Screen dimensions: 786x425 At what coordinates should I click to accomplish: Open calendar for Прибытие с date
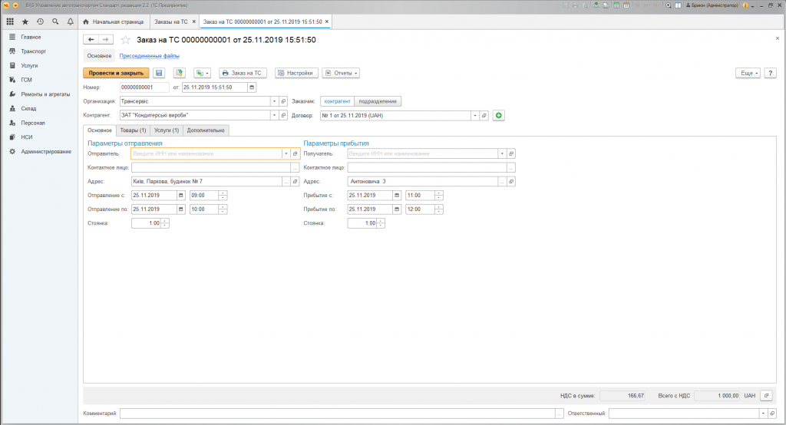397,196
